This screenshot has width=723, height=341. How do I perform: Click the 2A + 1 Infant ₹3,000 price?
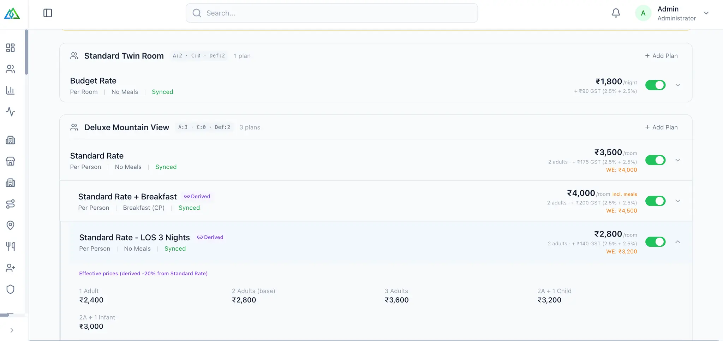(x=91, y=327)
